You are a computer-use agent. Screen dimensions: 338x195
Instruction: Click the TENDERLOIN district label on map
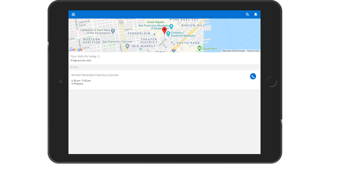coord(139,33)
